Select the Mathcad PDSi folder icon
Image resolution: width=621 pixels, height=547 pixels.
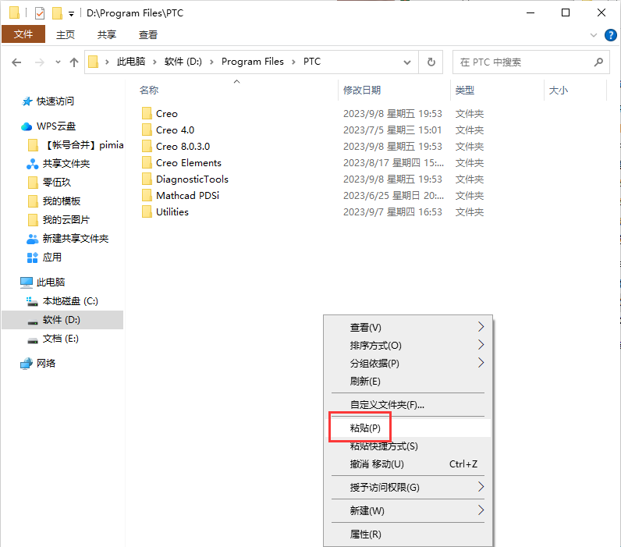tap(147, 195)
